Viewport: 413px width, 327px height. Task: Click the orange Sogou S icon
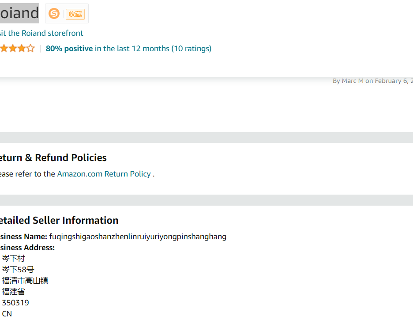point(54,14)
